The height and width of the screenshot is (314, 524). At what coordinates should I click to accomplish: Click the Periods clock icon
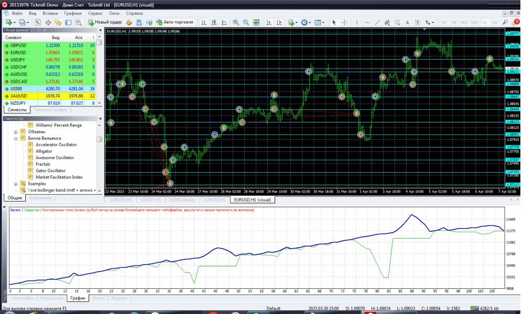point(304,23)
